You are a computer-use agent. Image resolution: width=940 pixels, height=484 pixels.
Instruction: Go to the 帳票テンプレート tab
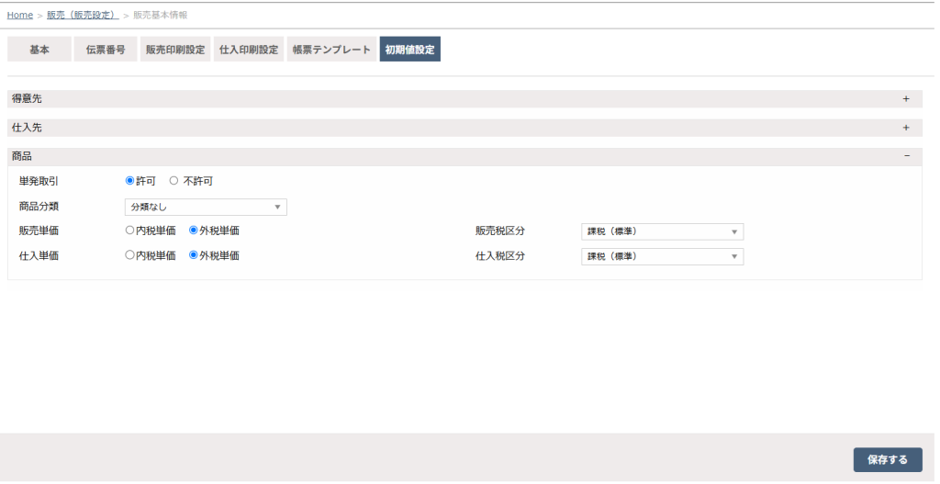coord(331,50)
